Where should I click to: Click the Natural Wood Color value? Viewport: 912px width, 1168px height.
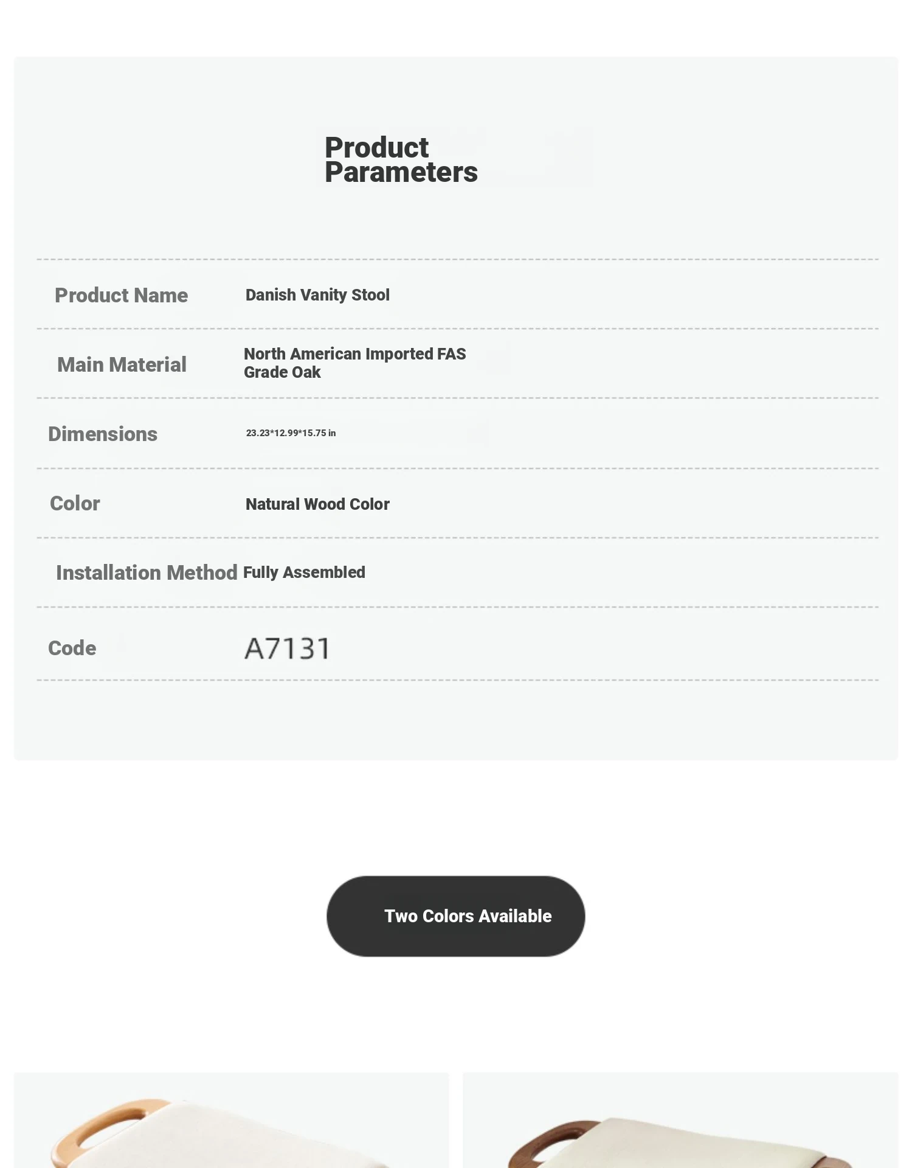(x=317, y=504)
